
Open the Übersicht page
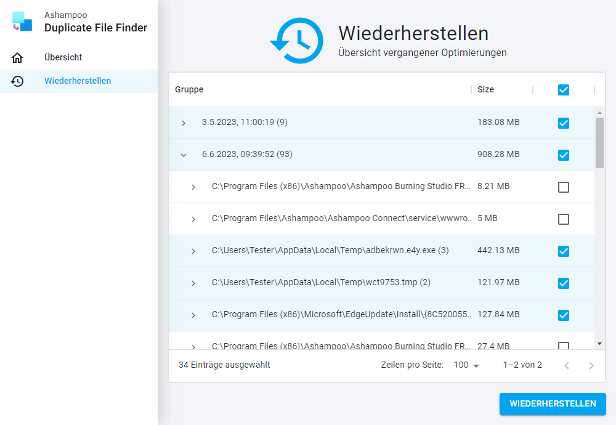click(79, 57)
